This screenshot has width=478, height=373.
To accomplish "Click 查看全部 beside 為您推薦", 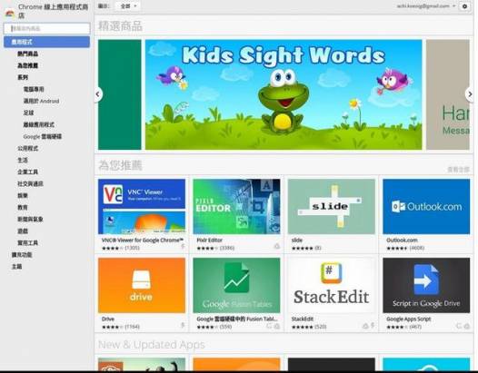I will pos(458,170).
